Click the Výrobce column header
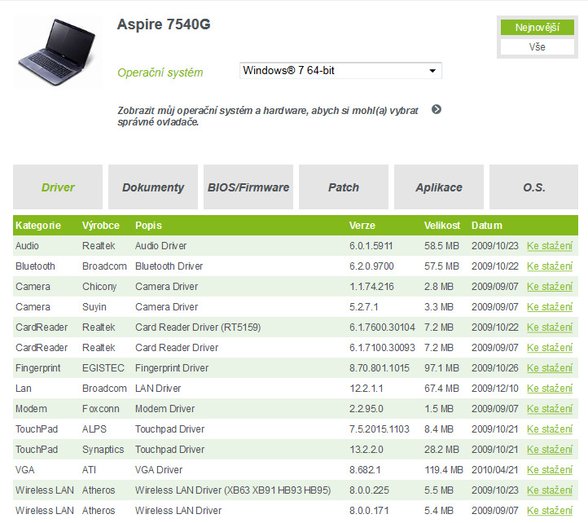The height and width of the screenshot is (523, 588). (x=100, y=225)
